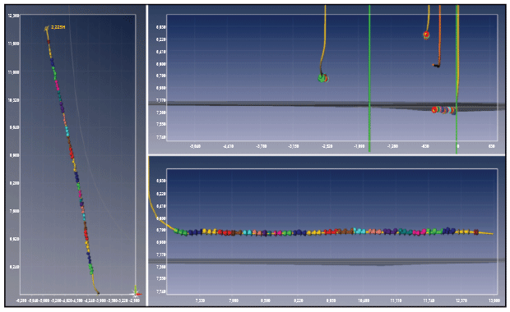Select the magenta stage markers on the left map well
The width and height of the screenshot is (510, 312).
(x=58, y=85)
